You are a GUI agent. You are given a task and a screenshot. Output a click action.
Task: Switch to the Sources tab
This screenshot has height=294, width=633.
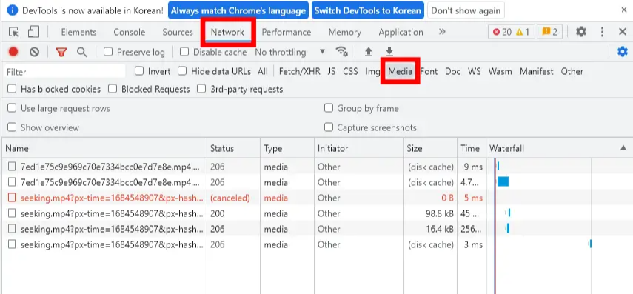(x=178, y=33)
